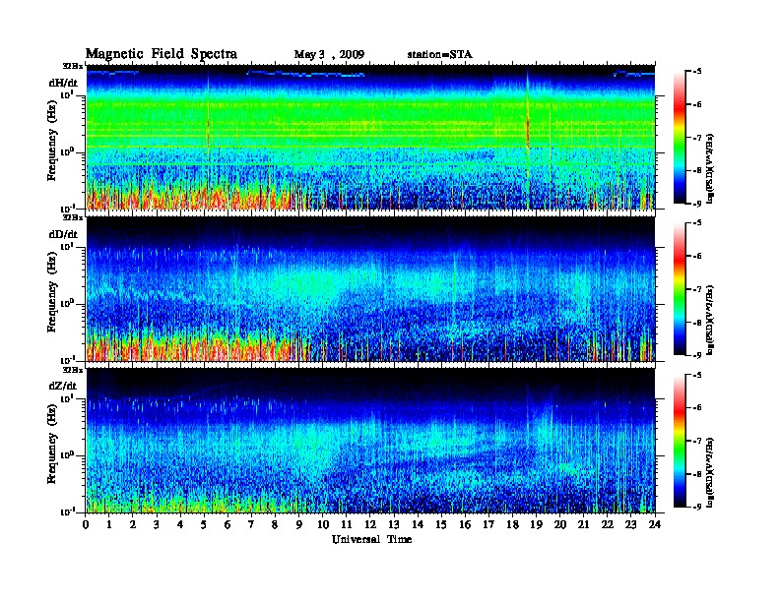Click the 10^1 frequency tick of dH/dt panel

pos(67,94)
